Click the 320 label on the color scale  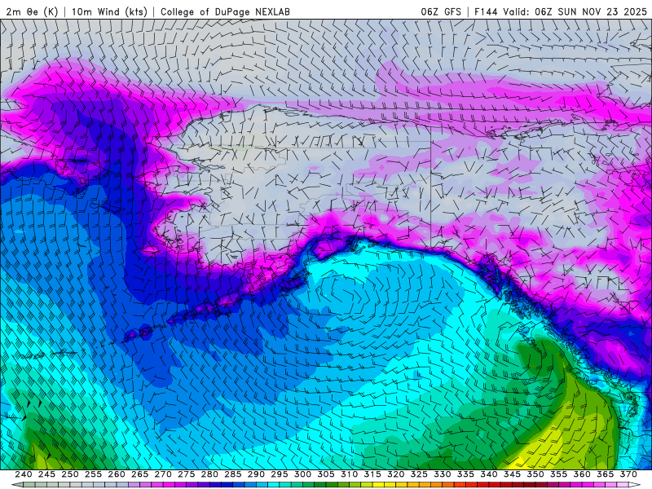396,474
